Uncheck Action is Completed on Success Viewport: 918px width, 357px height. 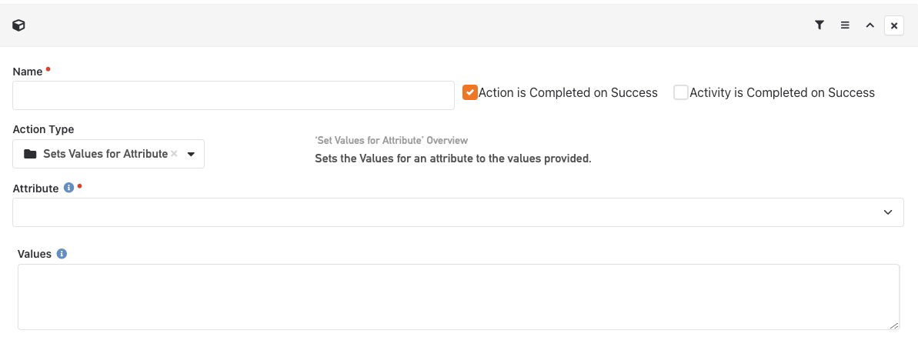coord(469,92)
